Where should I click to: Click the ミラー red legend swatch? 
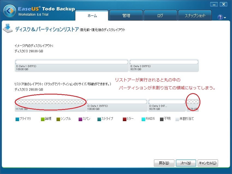[x=124, y=119]
